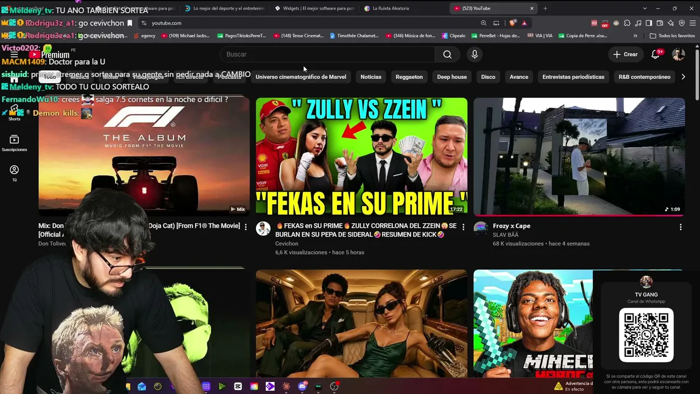The width and height of the screenshot is (700, 394).
Task: Click the extension icon with OFF badge
Action: (x=605, y=24)
